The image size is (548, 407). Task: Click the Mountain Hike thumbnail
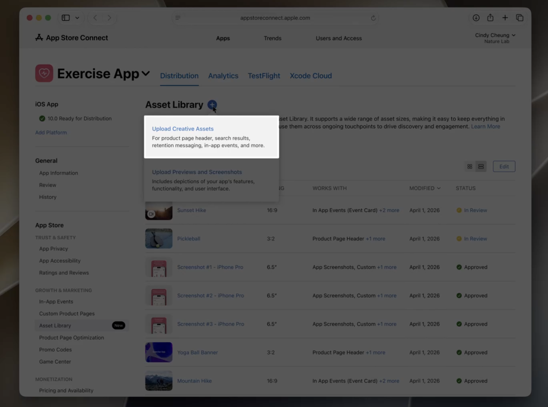click(x=158, y=381)
